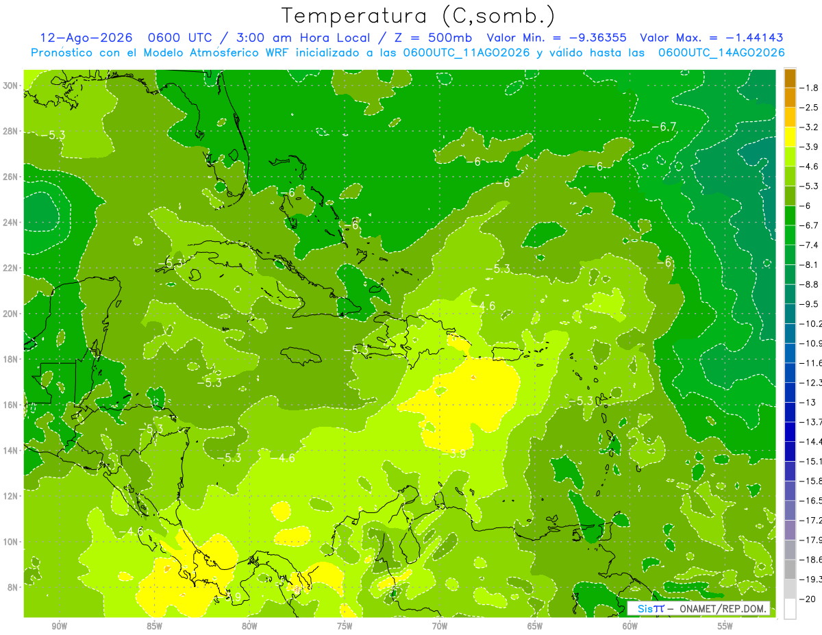
Task: Click the lime swatch between -3.9 and -4.6
Action: point(790,156)
